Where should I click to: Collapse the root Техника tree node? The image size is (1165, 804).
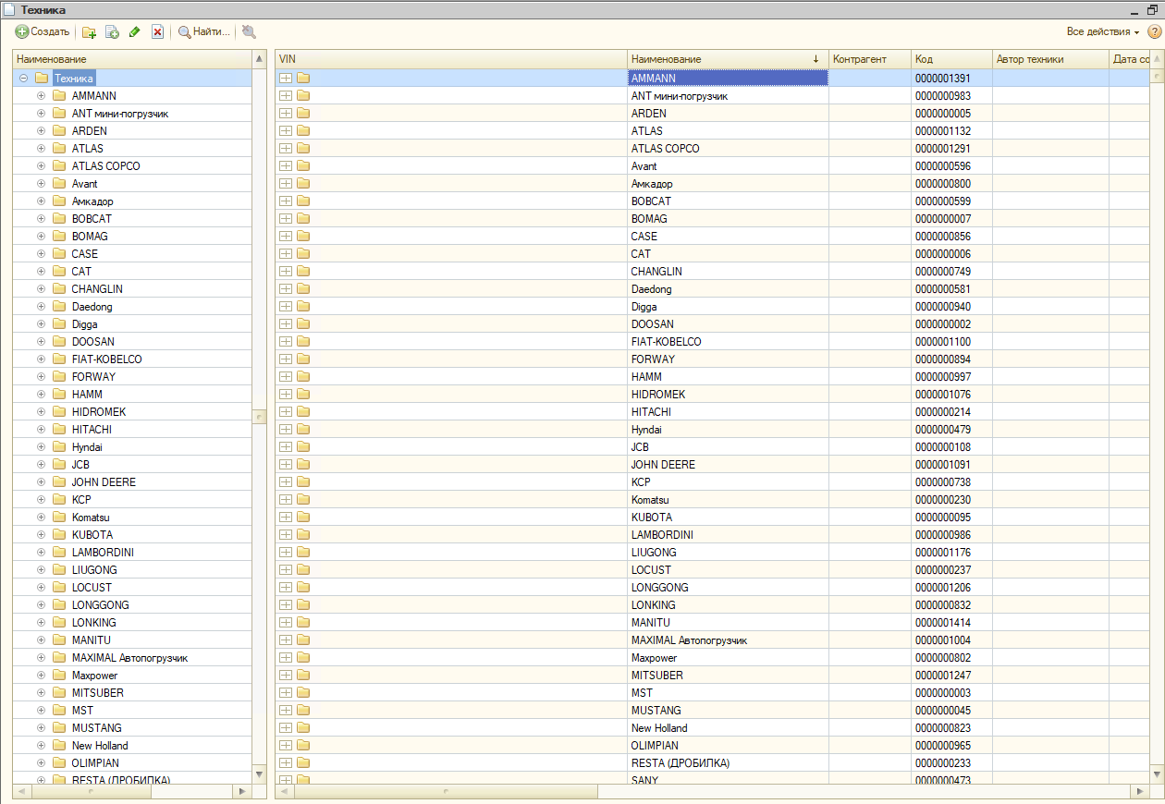point(23,79)
